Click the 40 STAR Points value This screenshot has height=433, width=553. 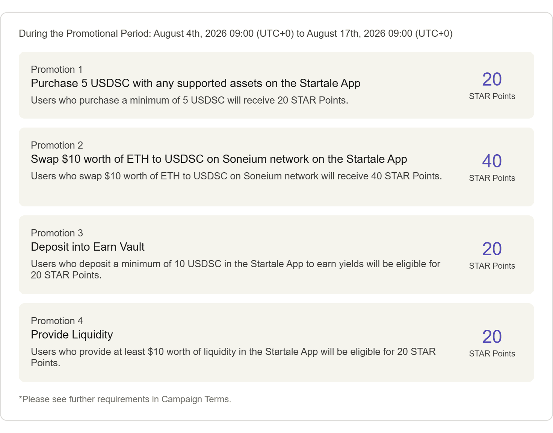coord(492,161)
